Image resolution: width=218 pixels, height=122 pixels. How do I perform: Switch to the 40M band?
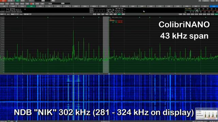tap(133, 6)
